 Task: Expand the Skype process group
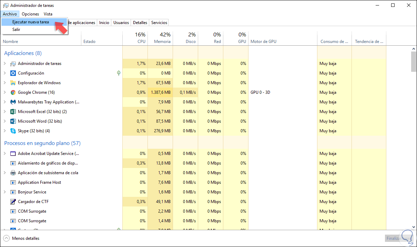(x=5, y=131)
